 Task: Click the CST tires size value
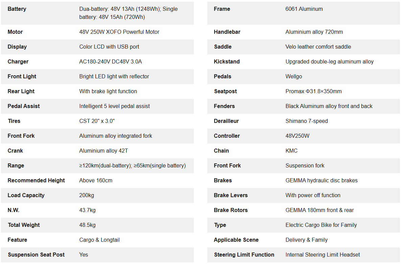(99, 121)
